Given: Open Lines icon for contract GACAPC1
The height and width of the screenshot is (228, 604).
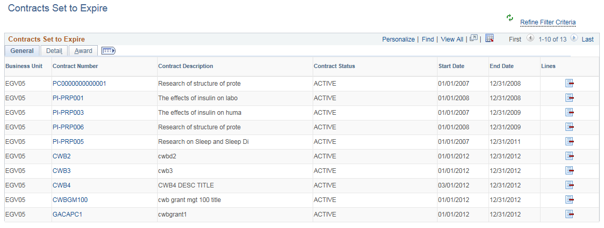Looking at the screenshot, I should (570, 214).
